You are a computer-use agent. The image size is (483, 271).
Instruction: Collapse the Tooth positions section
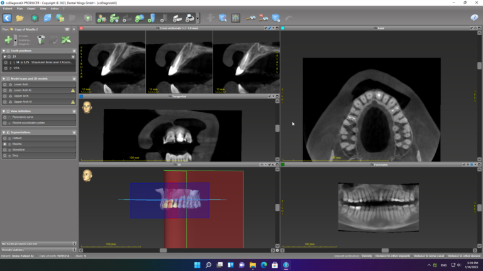tap(4, 50)
